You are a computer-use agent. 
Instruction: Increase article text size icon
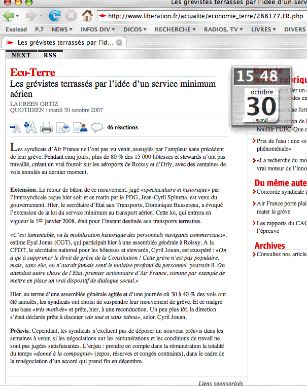[30, 127]
